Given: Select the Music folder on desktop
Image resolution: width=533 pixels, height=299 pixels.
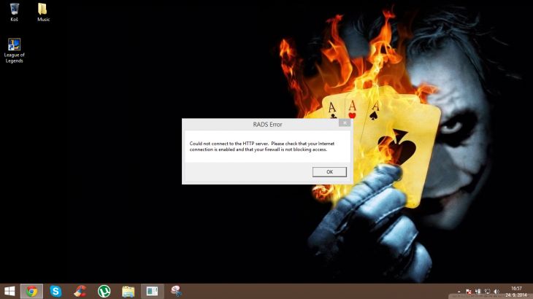Looking at the screenshot, I should pos(43,12).
